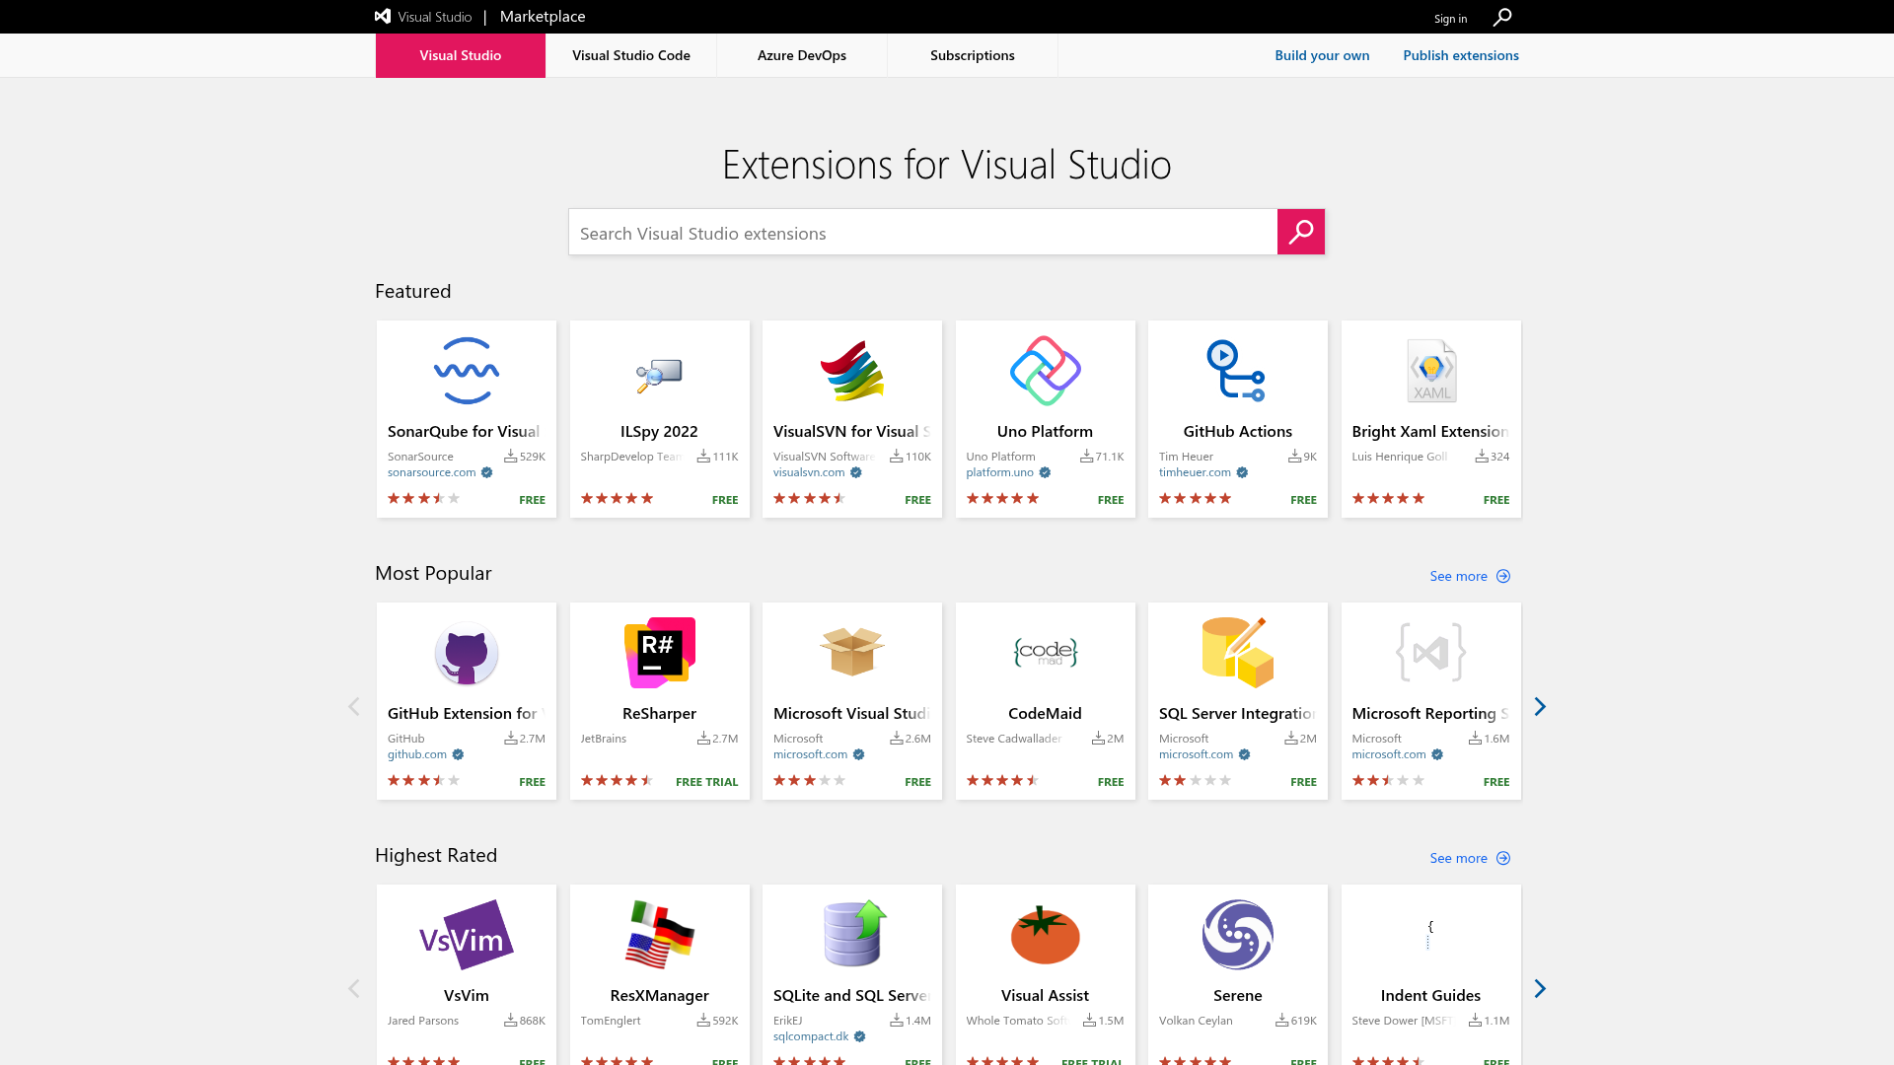Screen dimensions: 1894x1065
Task: Click the GitHub Actions card title
Action: click(1237, 431)
